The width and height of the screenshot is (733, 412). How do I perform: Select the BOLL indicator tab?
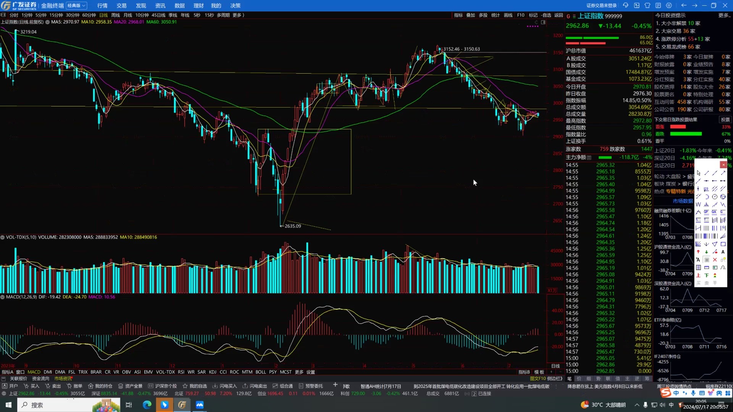pyautogui.click(x=261, y=372)
